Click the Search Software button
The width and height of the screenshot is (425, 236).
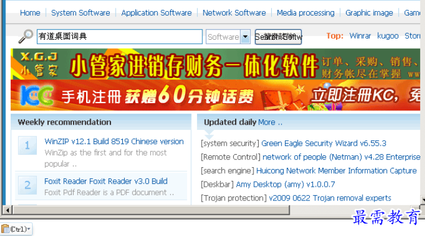pyautogui.click(x=278, y=37)
